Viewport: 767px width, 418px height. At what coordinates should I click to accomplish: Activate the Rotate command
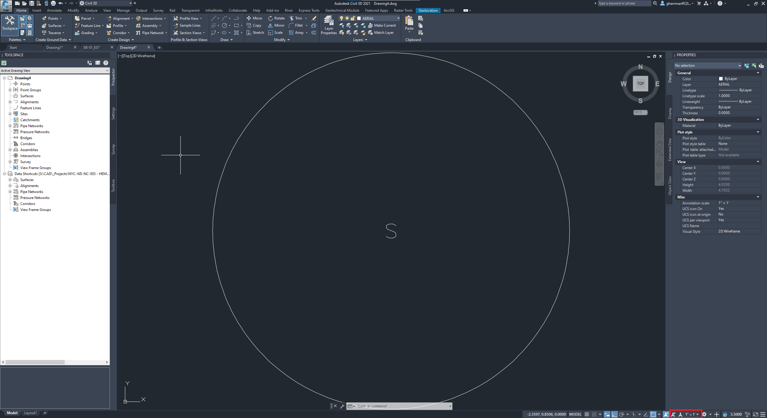tap(276, 18)
